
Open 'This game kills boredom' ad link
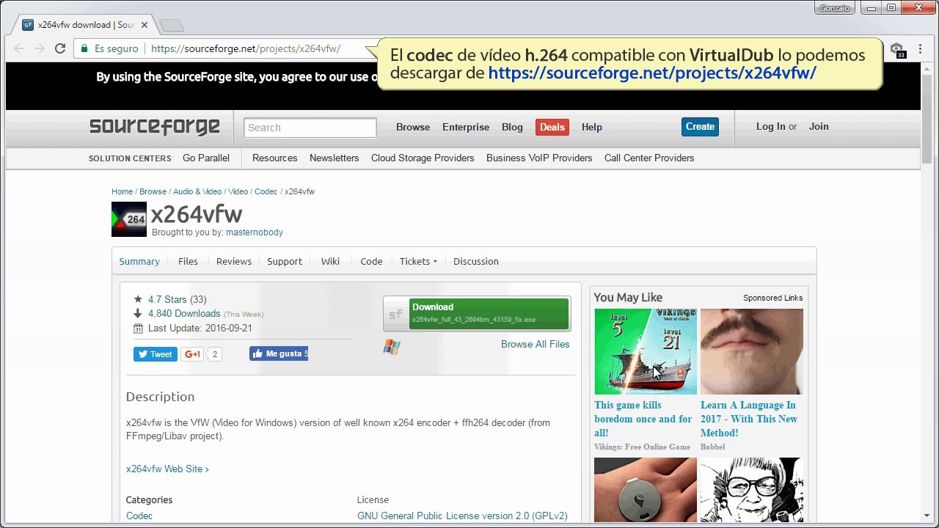[x=643, y=419]
